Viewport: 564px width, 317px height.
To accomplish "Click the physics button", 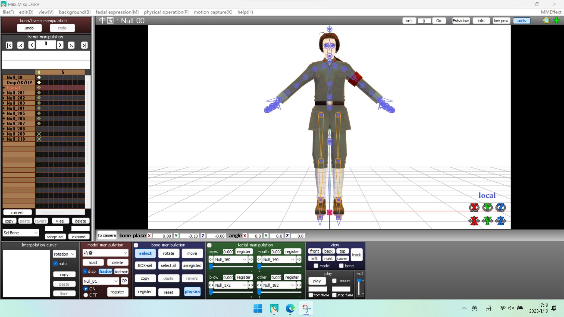I will point(192,292).
